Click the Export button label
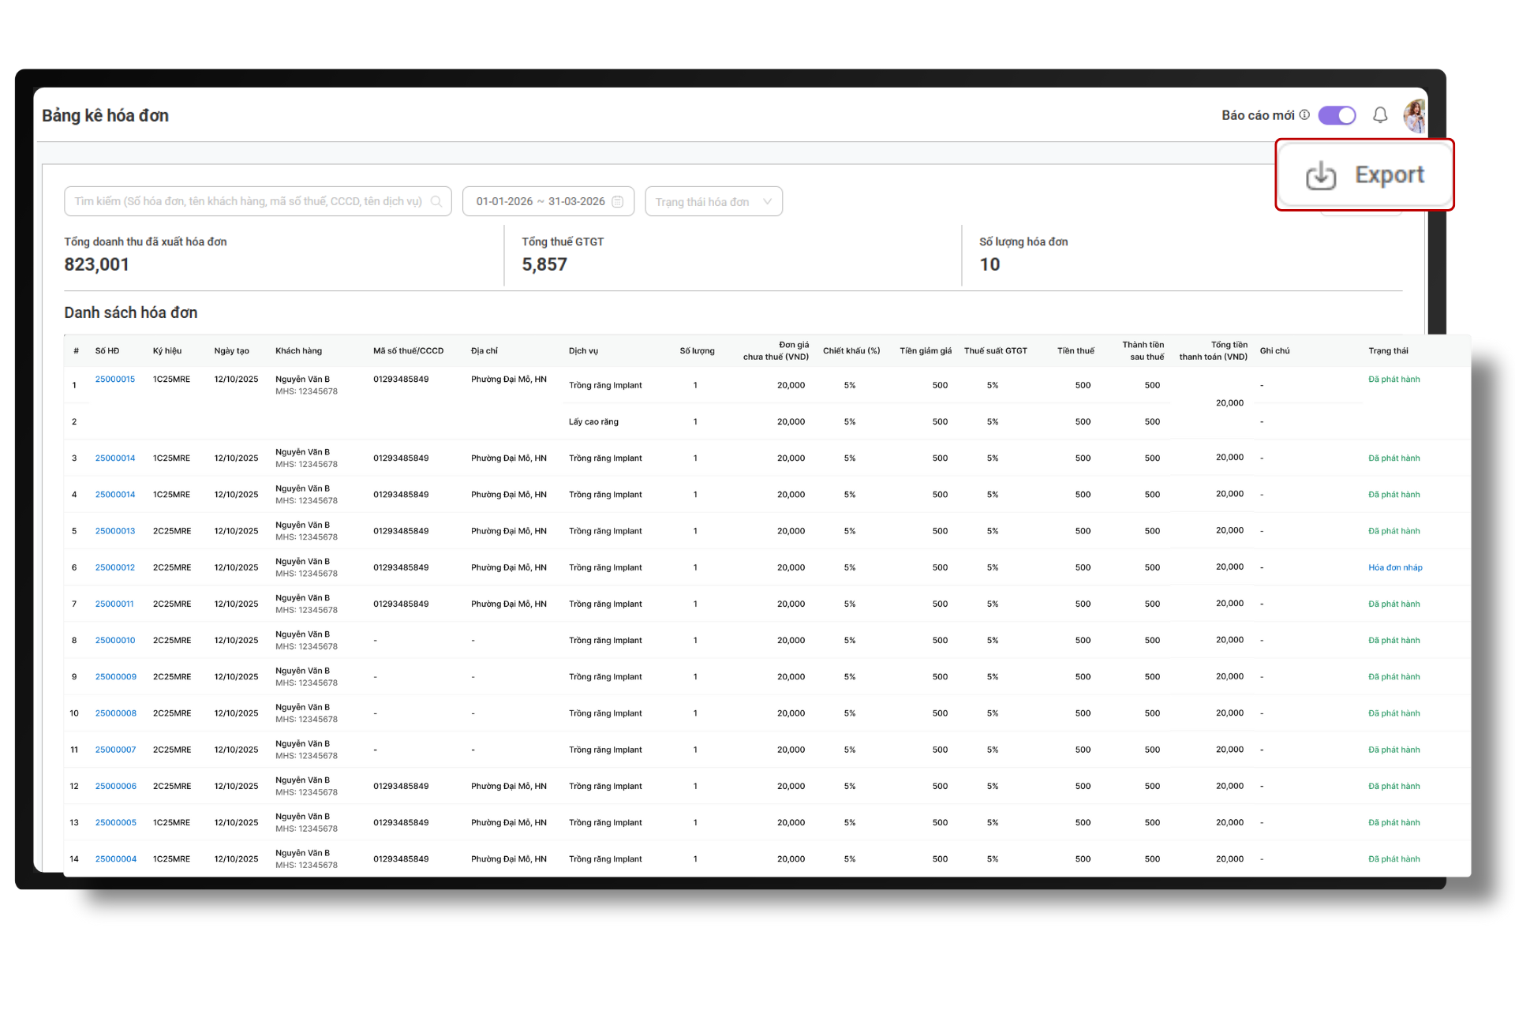1515x1010 pixels. tap(1389, 175)
